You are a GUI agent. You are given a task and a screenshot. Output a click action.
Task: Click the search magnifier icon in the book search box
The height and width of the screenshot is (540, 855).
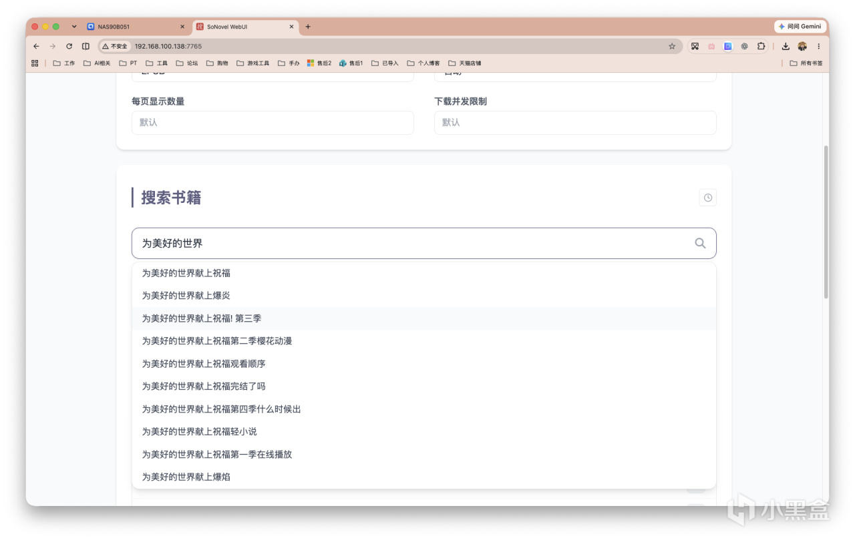coord(700,244)
